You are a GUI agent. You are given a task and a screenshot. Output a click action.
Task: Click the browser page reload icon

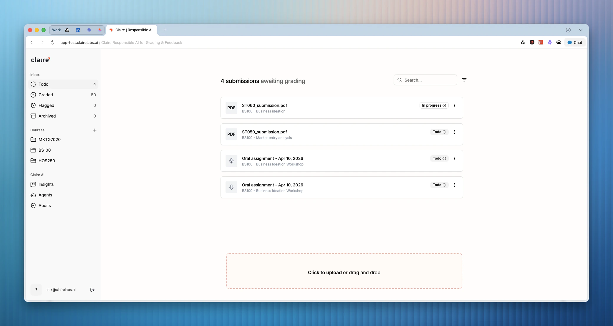coord(52,42)
